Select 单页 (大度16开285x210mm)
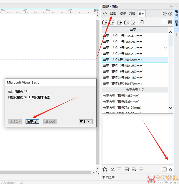Viewport: 179px width, 184px height. tap(135, 48)
